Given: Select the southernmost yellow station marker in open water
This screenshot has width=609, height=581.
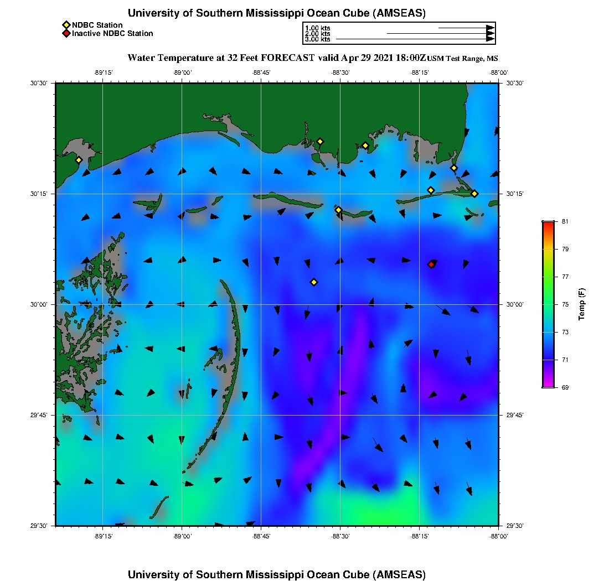Looking at the screenshot, I should pos(314,282).
